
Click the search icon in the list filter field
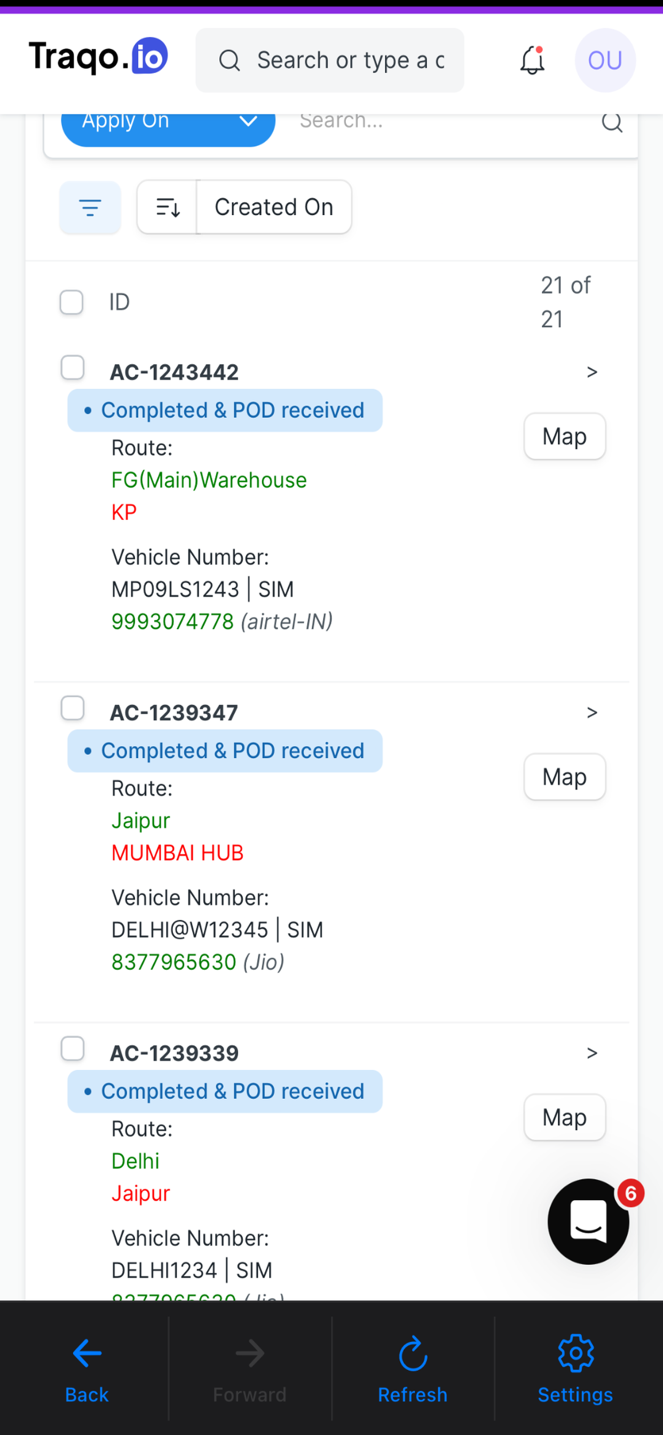point(612,122)
